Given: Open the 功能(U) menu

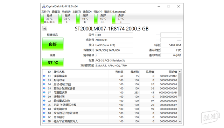Looking at the screenshot, I should (66, 12).
